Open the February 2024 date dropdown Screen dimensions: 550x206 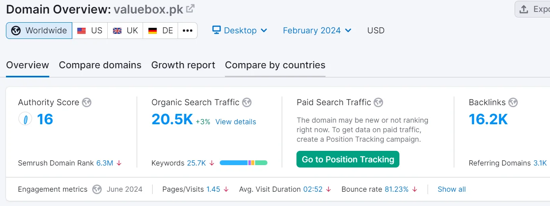coord(317,31)
